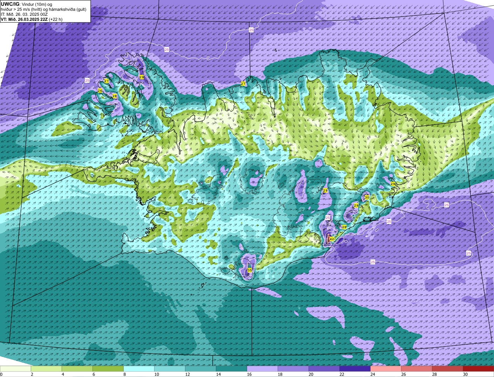The height and width of the screenshot is (377, 494).
Task: Select the legend line mentioning 'hámarkshviða (gult)'
Action: (44, 9)
